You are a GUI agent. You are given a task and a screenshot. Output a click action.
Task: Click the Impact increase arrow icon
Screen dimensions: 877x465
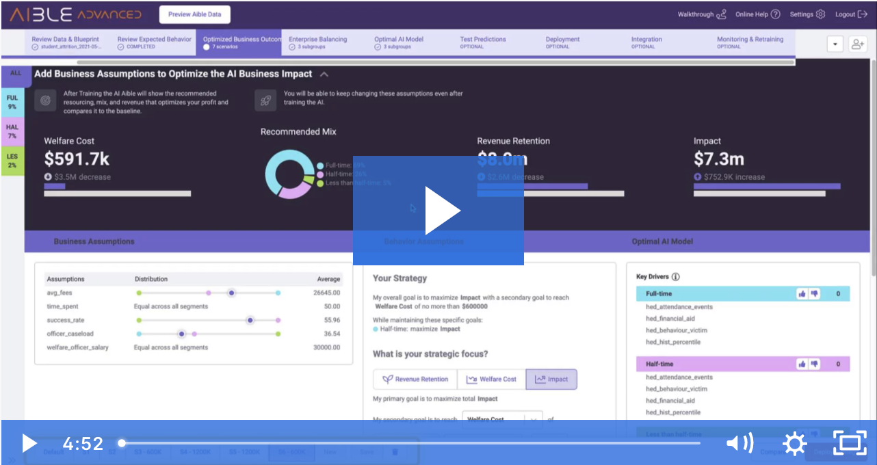tap(698, 177)
